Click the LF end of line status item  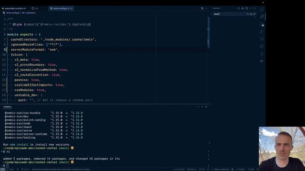(208, 170)
